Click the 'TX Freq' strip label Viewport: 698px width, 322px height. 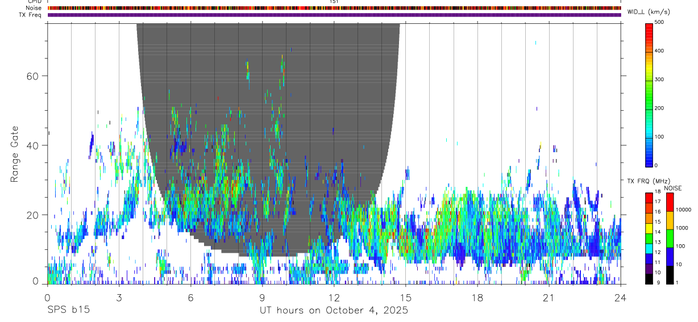click(31, 15)
